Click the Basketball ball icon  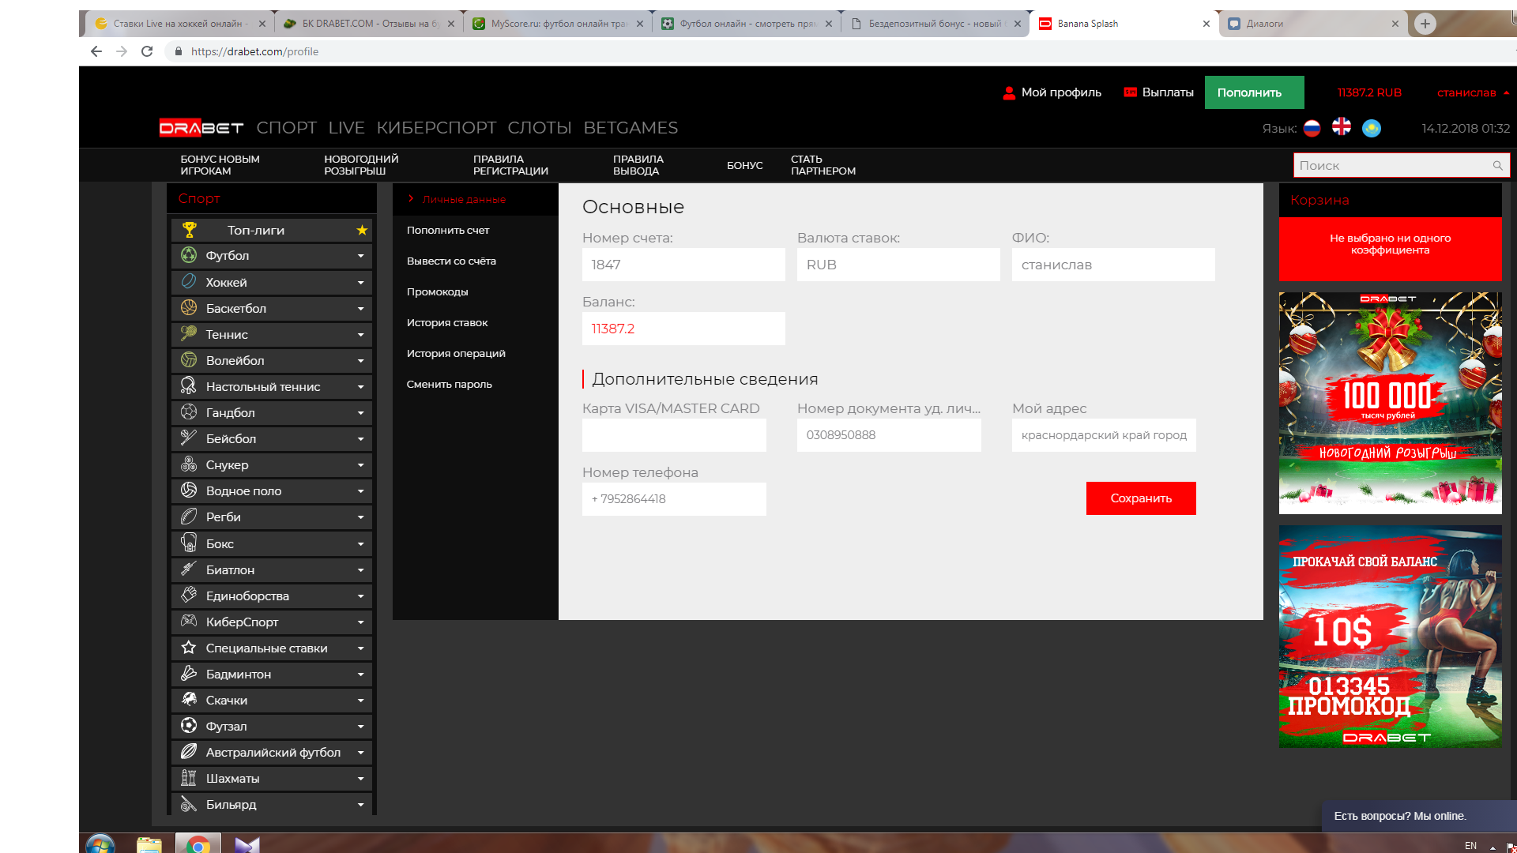(189, 307)
